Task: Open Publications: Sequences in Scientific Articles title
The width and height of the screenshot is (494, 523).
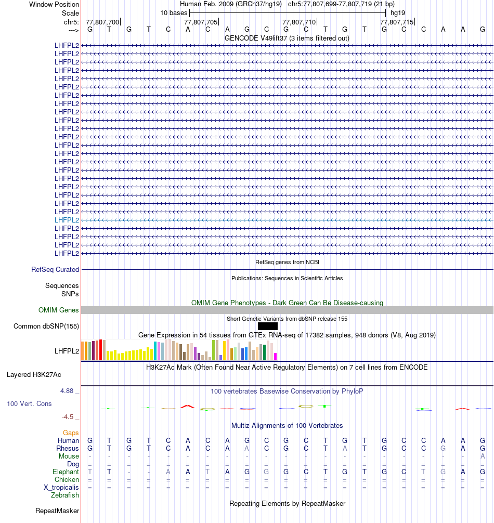Action: 287,278
